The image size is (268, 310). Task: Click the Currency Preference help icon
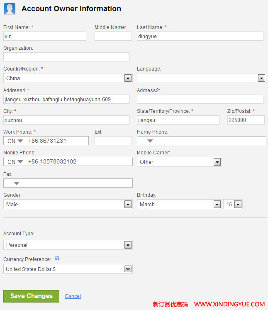(57, 258)
